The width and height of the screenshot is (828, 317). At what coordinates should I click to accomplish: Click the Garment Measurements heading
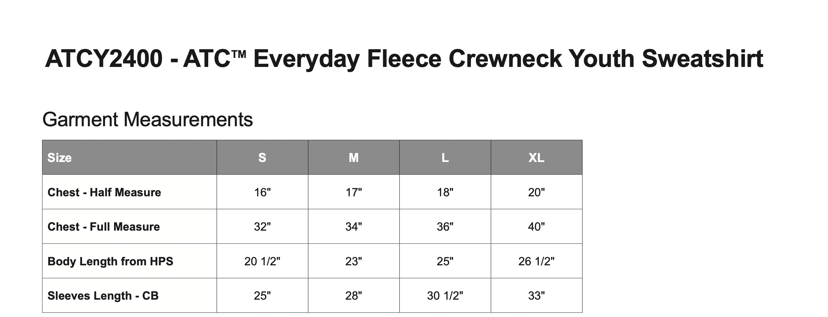[x=147, y=120]
